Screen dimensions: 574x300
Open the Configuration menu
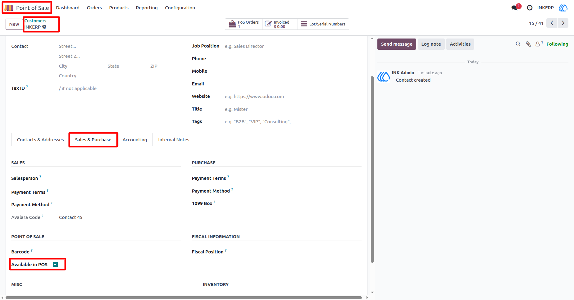click(x=180, y=8)
